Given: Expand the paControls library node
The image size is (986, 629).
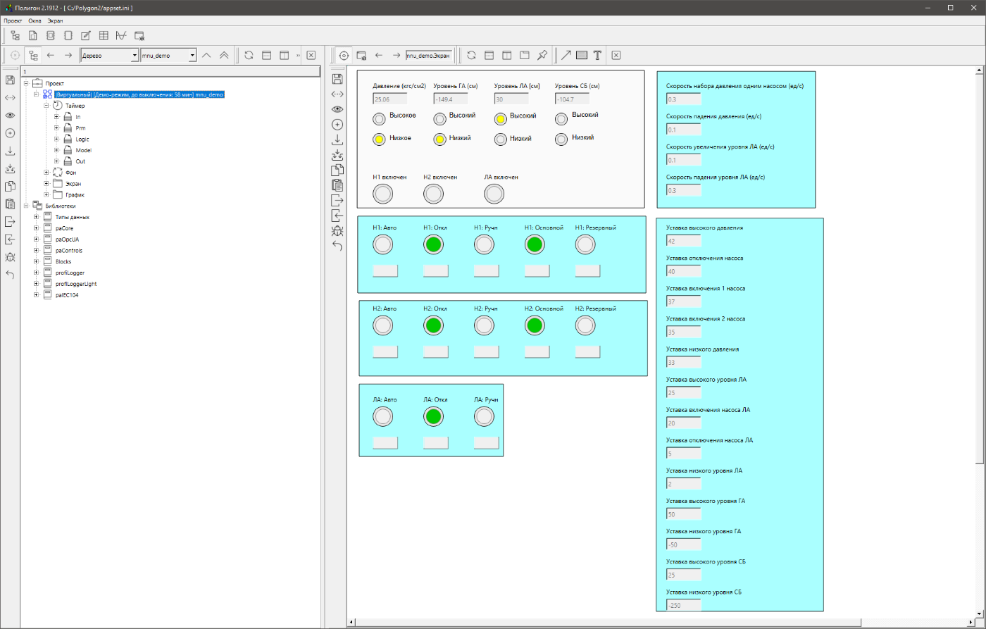Looking at the screenshot, I should [x=35, y=250].
